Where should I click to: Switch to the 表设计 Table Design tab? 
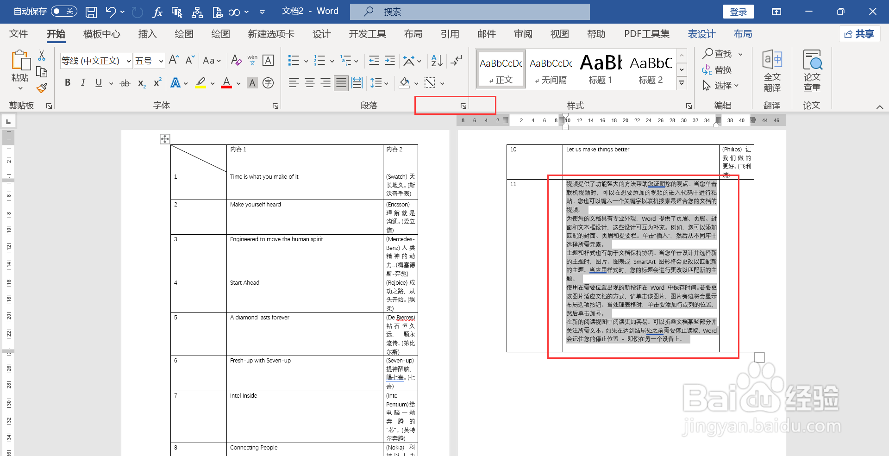(x=701, y=34)
